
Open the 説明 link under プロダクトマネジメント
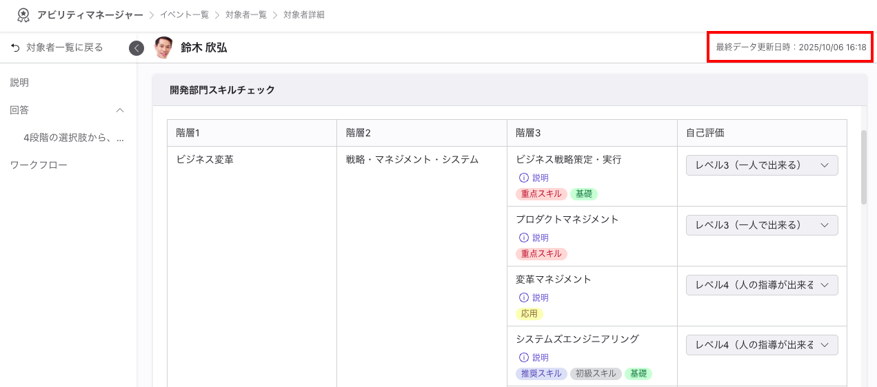tap(541, 238)
